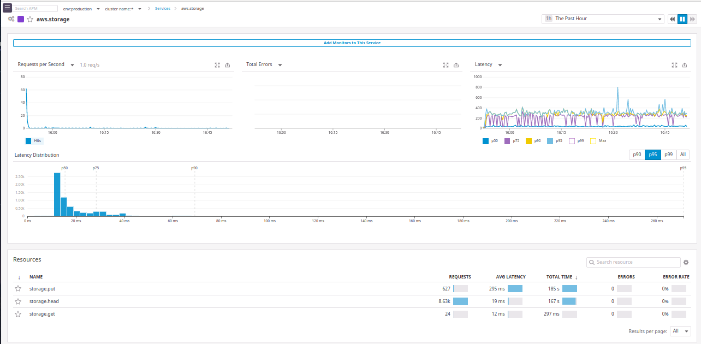The height and width of the screenshot is (344, 701).
Task: Expand the Requests per Second chart to fullscreen
Action: (217, 64)
